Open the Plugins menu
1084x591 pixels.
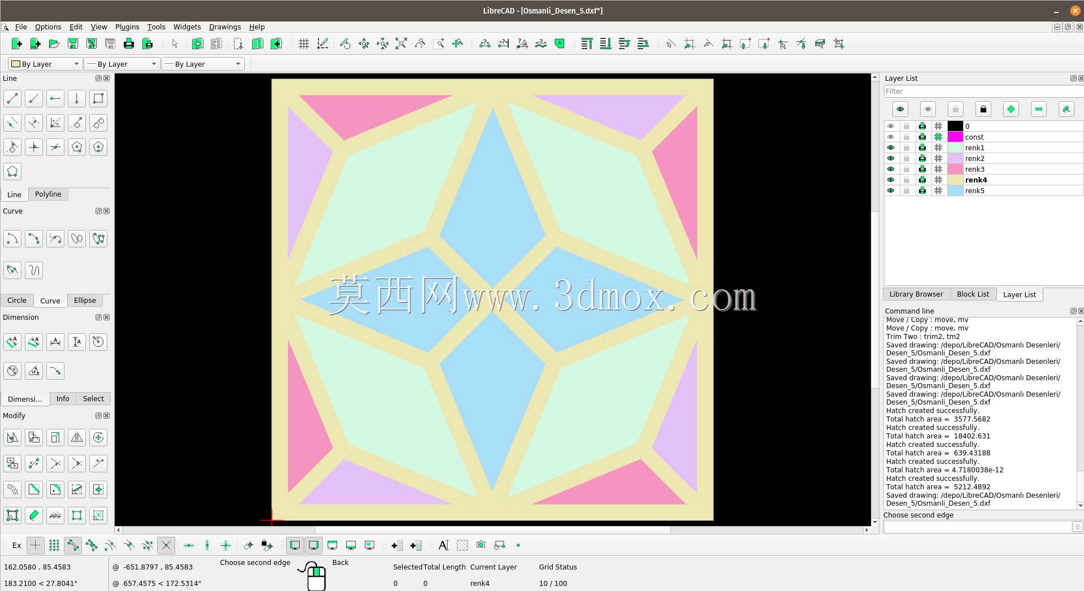[127, 27]
